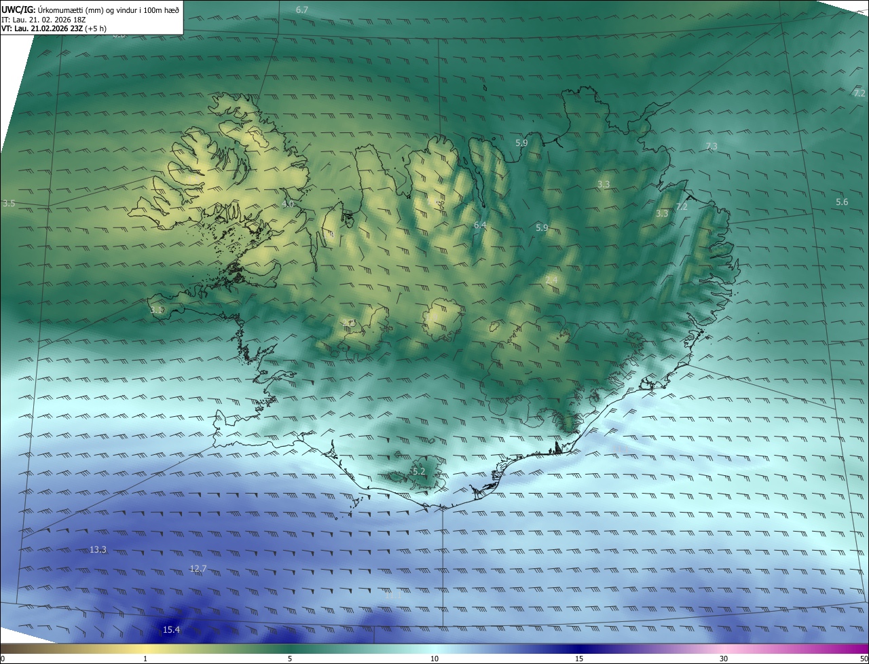Click the color scale tick labeled 5
This screenshot has height=664, width=869.
pos(290,659)
